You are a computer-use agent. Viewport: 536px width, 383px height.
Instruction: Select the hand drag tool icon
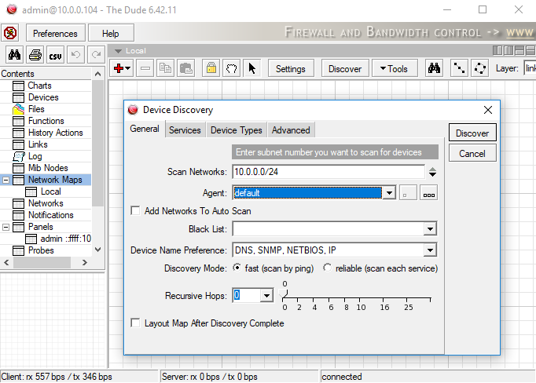tap(231, 68)
